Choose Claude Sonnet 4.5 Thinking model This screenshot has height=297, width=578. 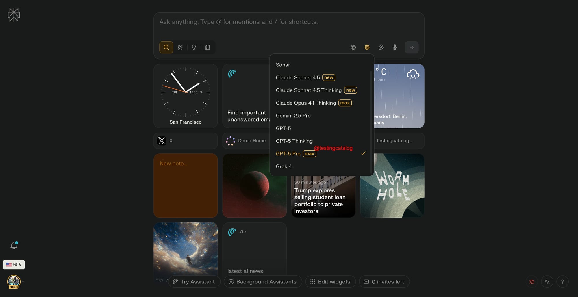point(308,90)
